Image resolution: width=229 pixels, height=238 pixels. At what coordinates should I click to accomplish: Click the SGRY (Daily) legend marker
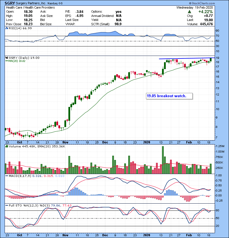tap(7, 58)
